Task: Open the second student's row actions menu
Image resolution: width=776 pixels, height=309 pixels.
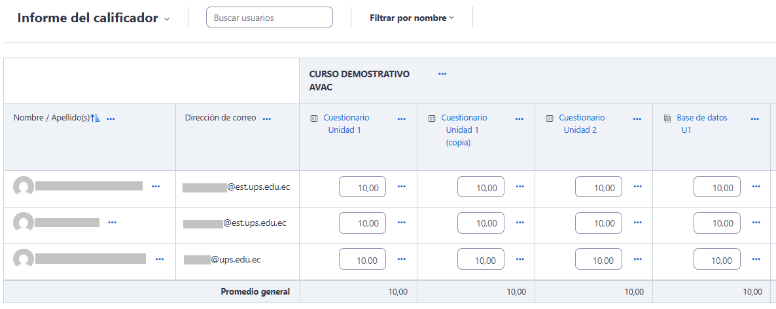Action: 112,223
